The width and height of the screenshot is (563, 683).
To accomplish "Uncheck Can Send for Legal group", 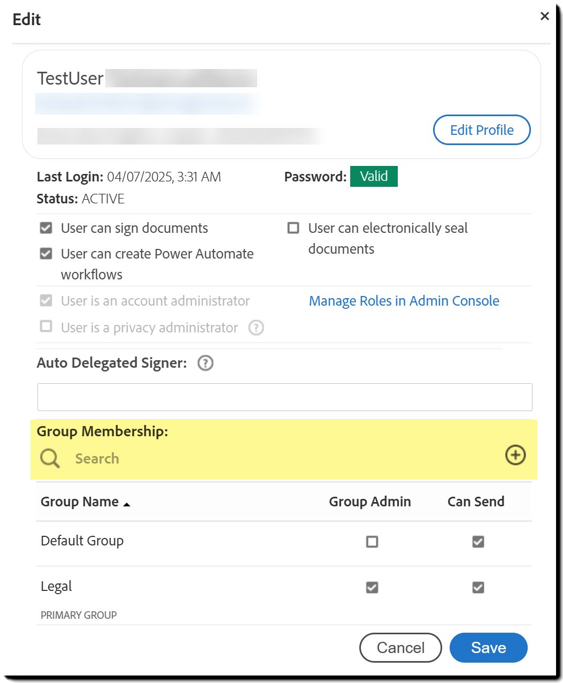I will click(478, 587).
